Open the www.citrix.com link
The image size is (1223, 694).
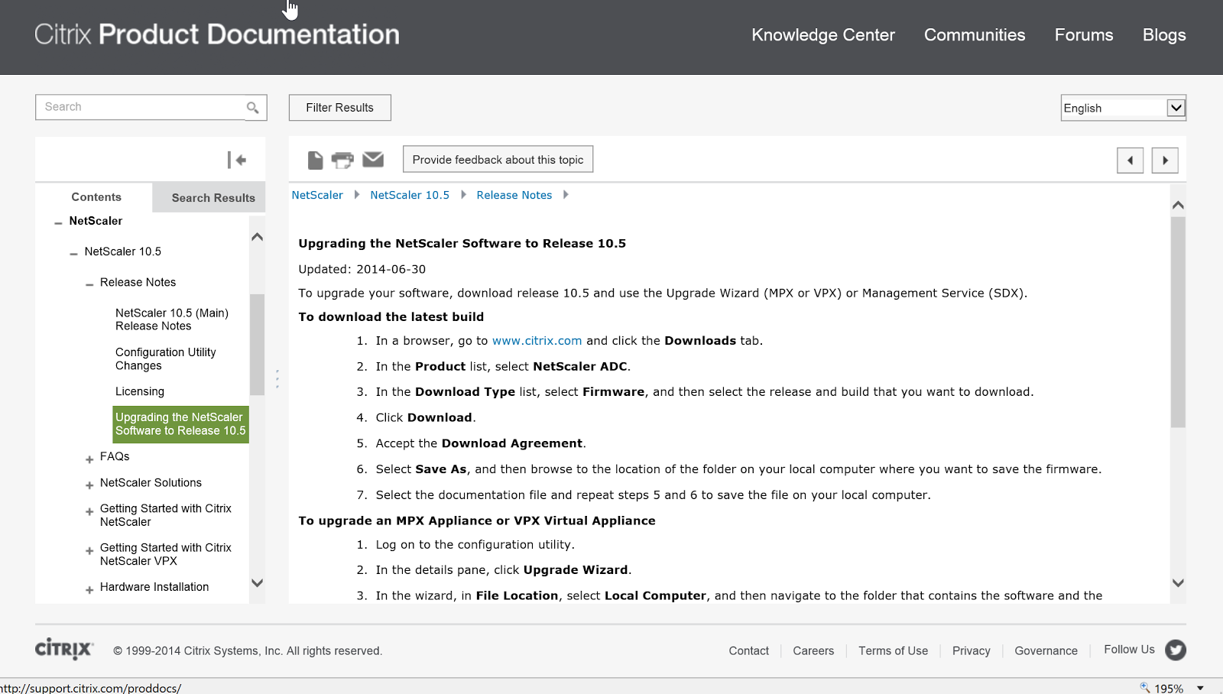pyautogui.click(x=537, y=341)
